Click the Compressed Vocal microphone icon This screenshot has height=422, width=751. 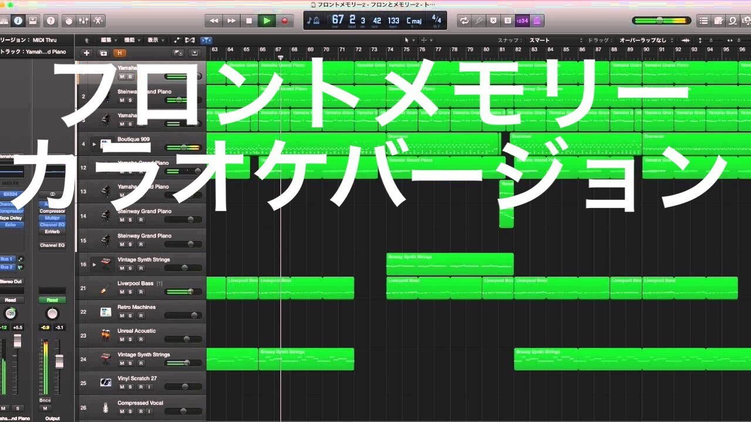point(106,407)
